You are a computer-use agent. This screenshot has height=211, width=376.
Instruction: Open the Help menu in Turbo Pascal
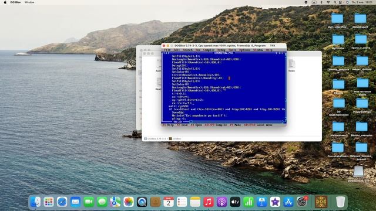[x=269, y=50]
